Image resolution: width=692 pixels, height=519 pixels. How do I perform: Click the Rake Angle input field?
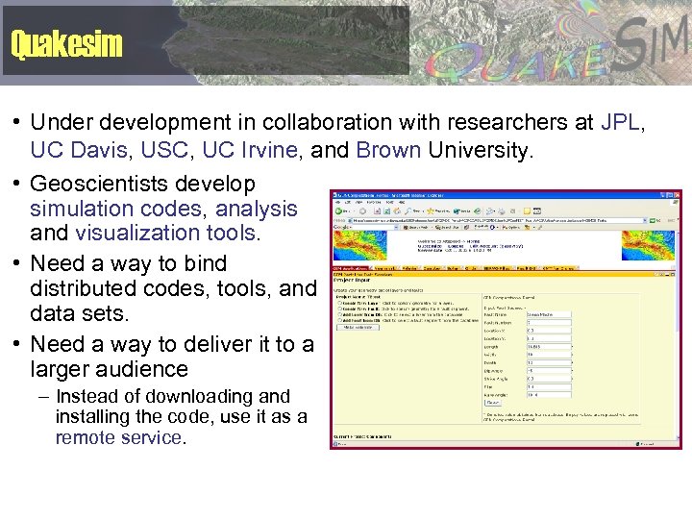click(549, 395)
